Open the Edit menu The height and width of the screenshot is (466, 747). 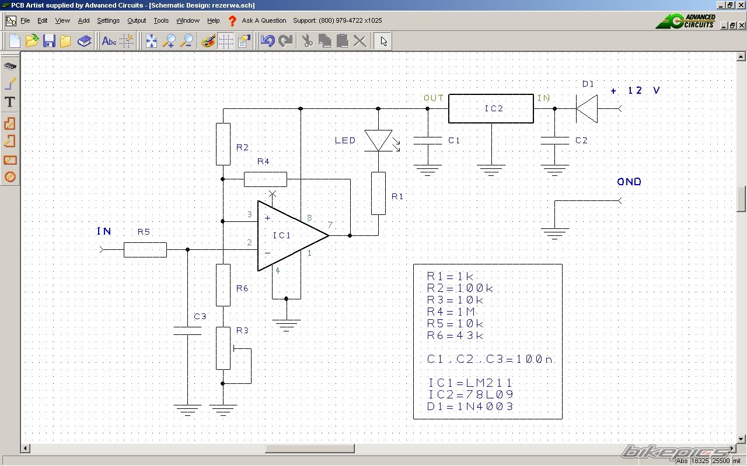[43, 20]
